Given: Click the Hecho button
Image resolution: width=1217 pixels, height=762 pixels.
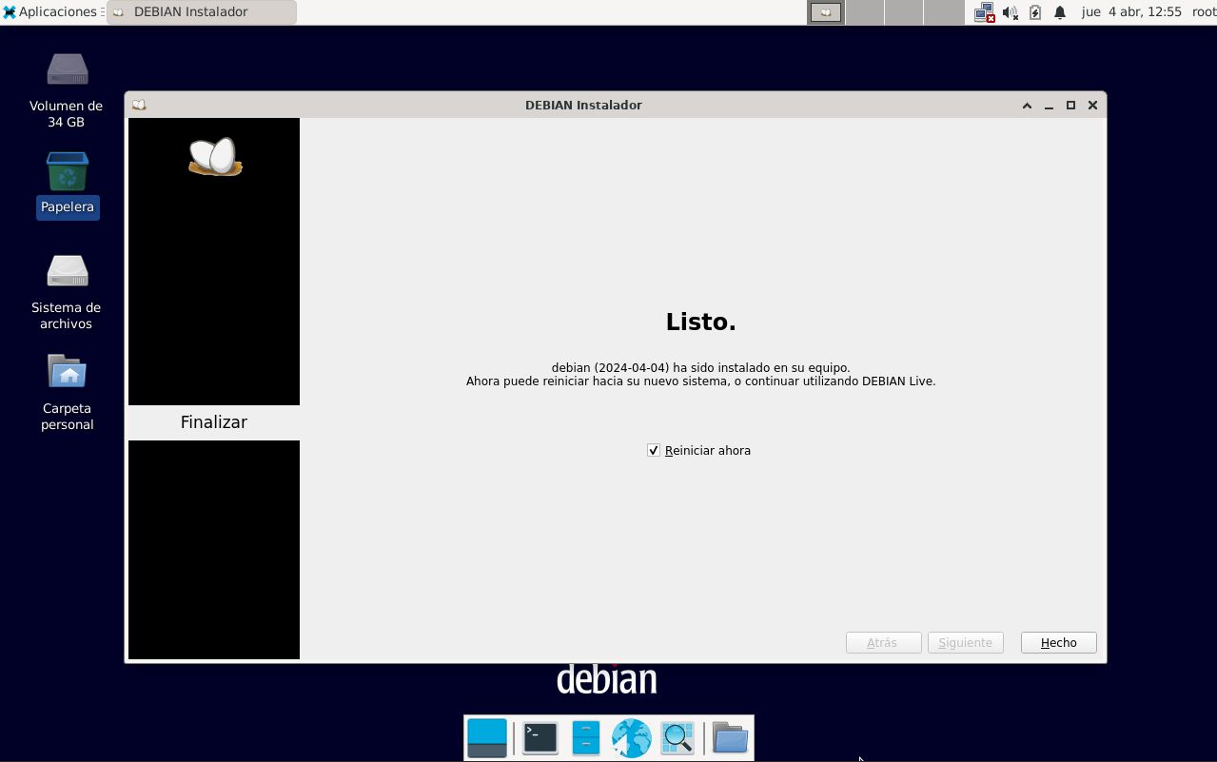Looking at the screenshot, I should coord(1058,643).
